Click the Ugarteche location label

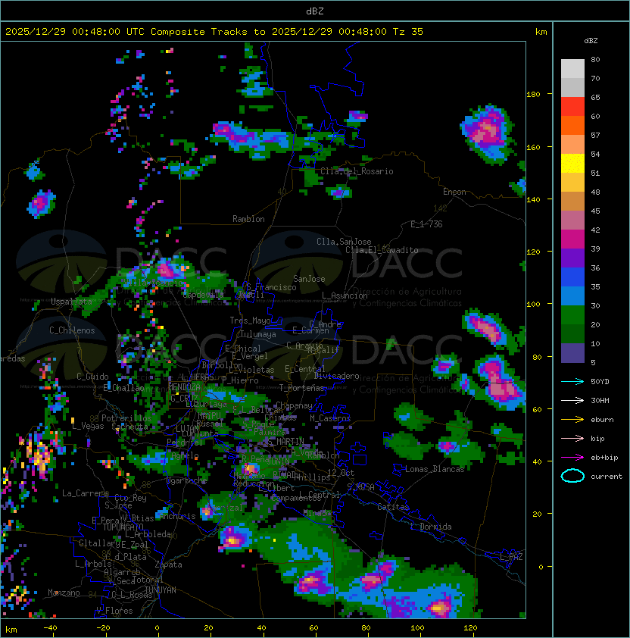coord(186,480)
